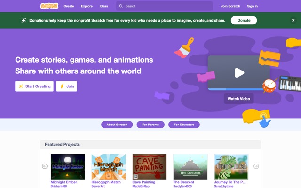Click the search magnifier icon
The image size is (301, 188).
pyautogui.click(x=121, y=6)
